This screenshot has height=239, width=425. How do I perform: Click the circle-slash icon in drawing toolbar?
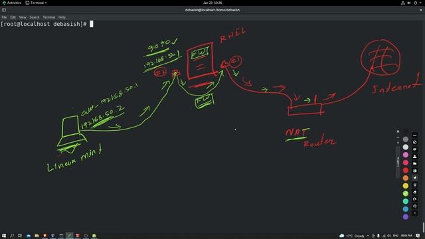[414, 142]
